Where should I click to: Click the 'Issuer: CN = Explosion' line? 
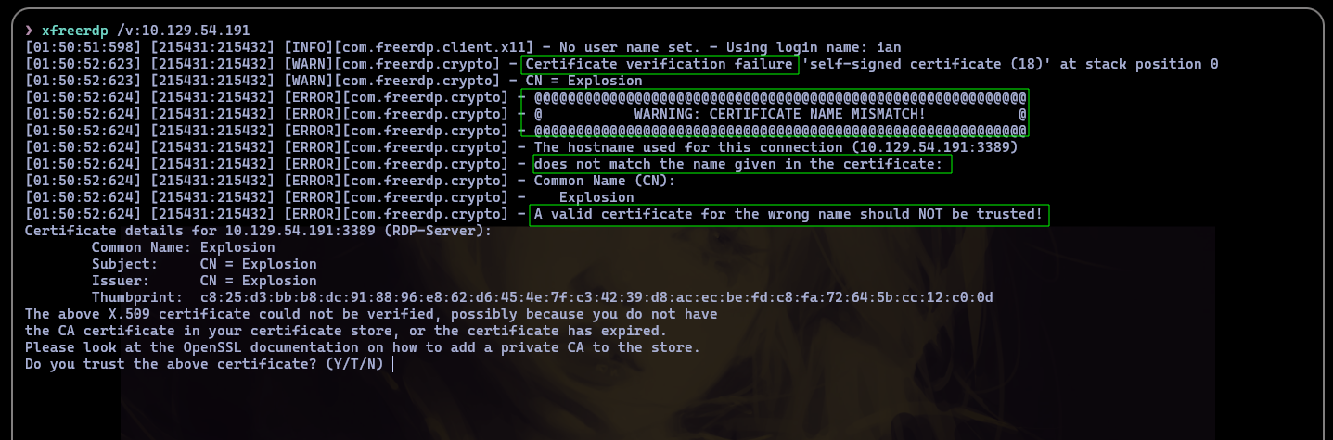point(204,281)
